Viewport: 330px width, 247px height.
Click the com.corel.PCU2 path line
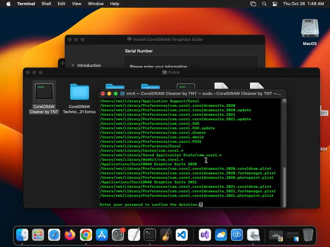[x=151, y=142]
